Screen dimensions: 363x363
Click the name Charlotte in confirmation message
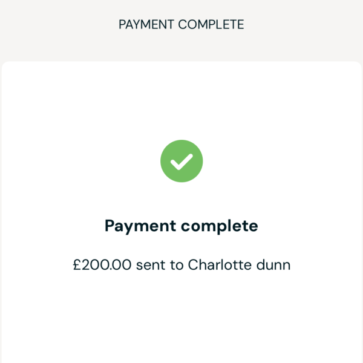coord(220,264)
